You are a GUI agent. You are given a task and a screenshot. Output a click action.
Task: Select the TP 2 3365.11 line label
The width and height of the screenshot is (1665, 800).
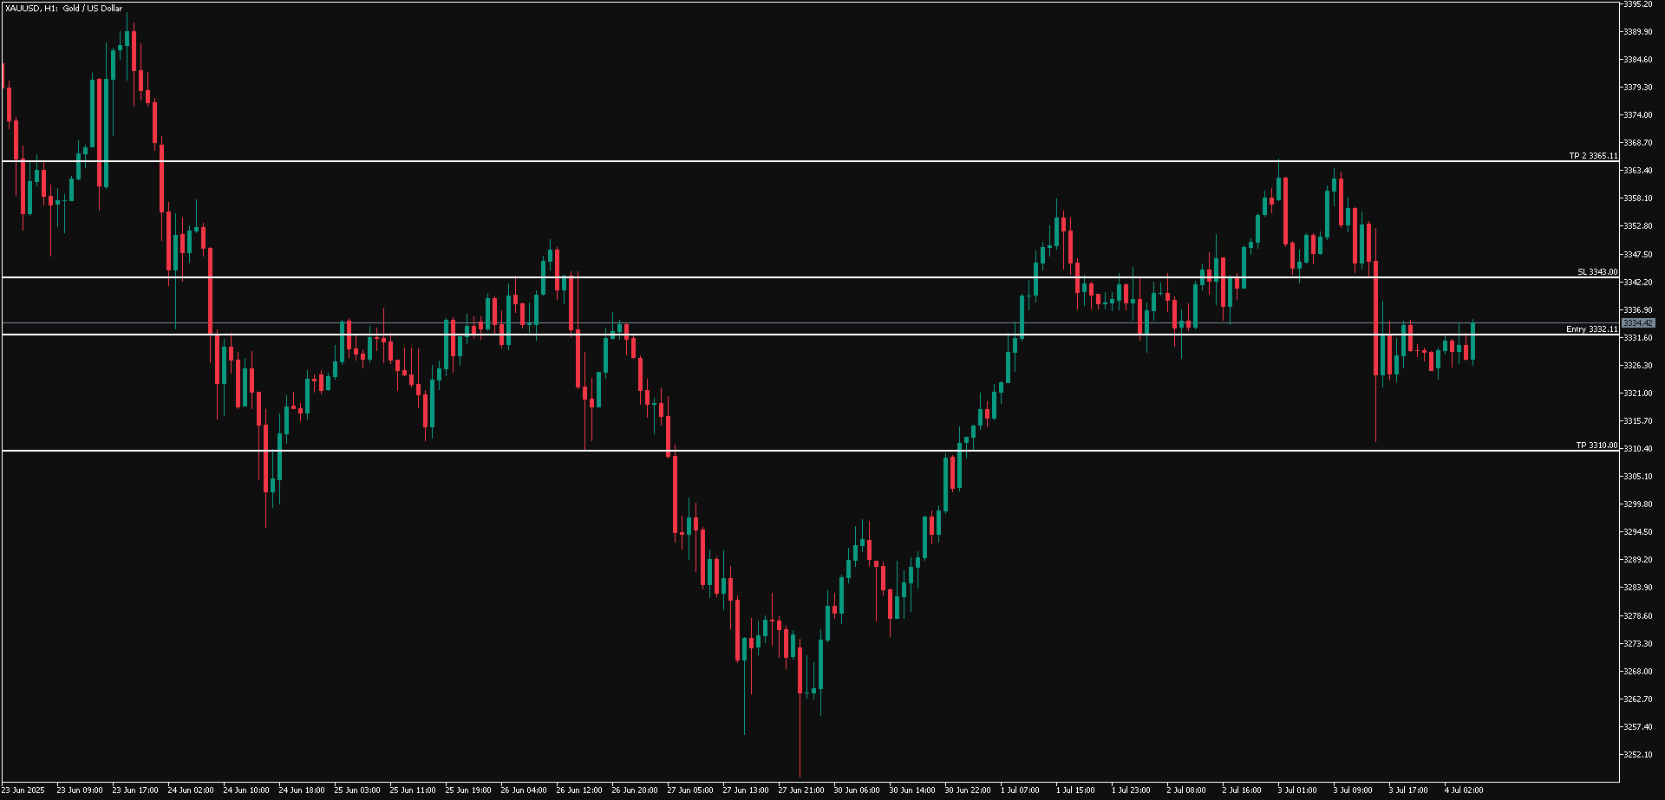click(x=1592, y=157)
